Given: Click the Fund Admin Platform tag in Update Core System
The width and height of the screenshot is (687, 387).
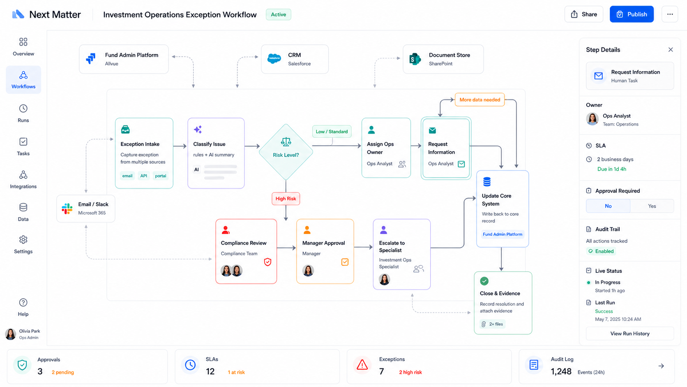Looking at the screenshot, I should pyautogui.click(x=503, y=234).
